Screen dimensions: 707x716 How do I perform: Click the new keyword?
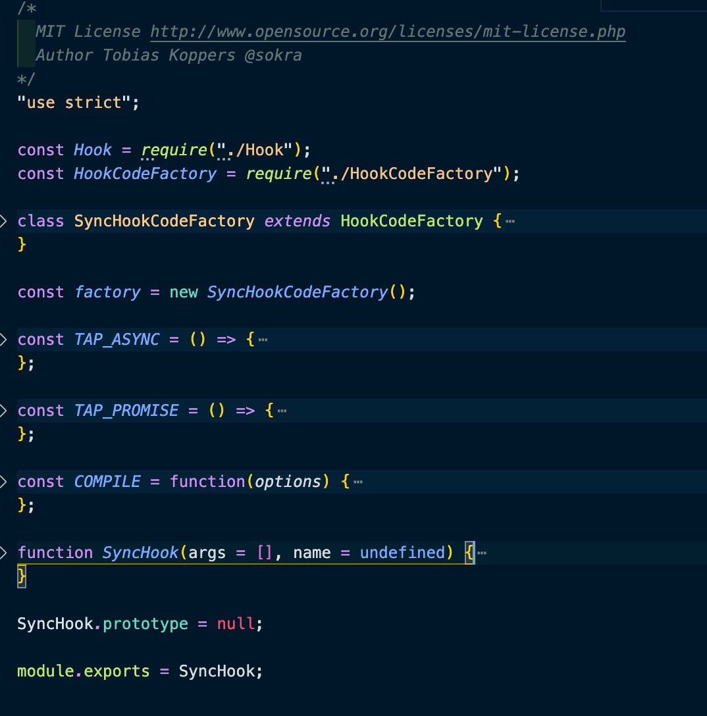(184, 292)
